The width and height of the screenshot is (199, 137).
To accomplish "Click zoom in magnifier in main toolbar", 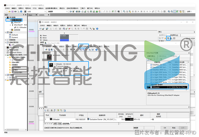I will click(x=169, y=12).
